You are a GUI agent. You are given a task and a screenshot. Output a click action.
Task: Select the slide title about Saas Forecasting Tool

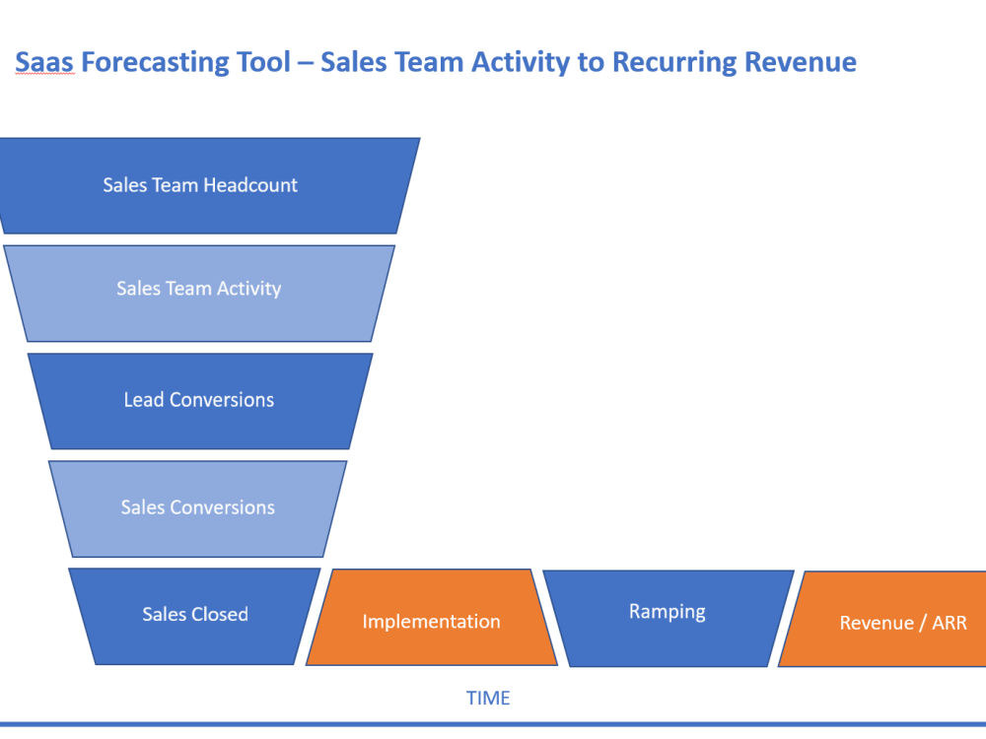click(x=435, y=62)
